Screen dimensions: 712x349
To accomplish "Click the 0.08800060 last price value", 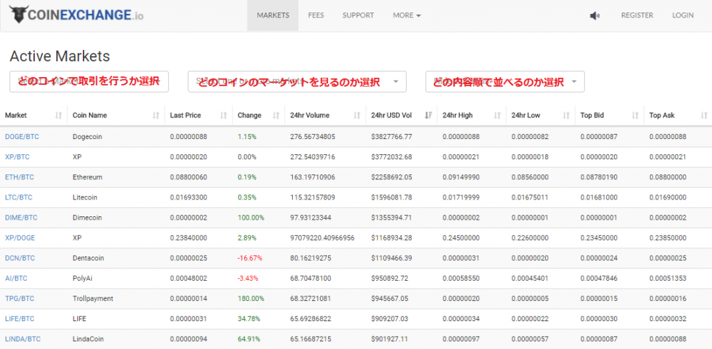I will (x=188, y=177).
